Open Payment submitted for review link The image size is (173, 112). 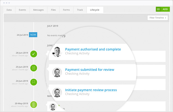[89, 70]
